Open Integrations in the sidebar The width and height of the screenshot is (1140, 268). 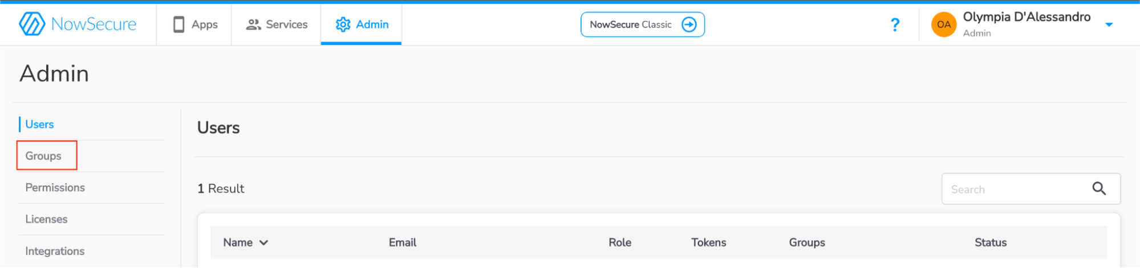(55, 251)
